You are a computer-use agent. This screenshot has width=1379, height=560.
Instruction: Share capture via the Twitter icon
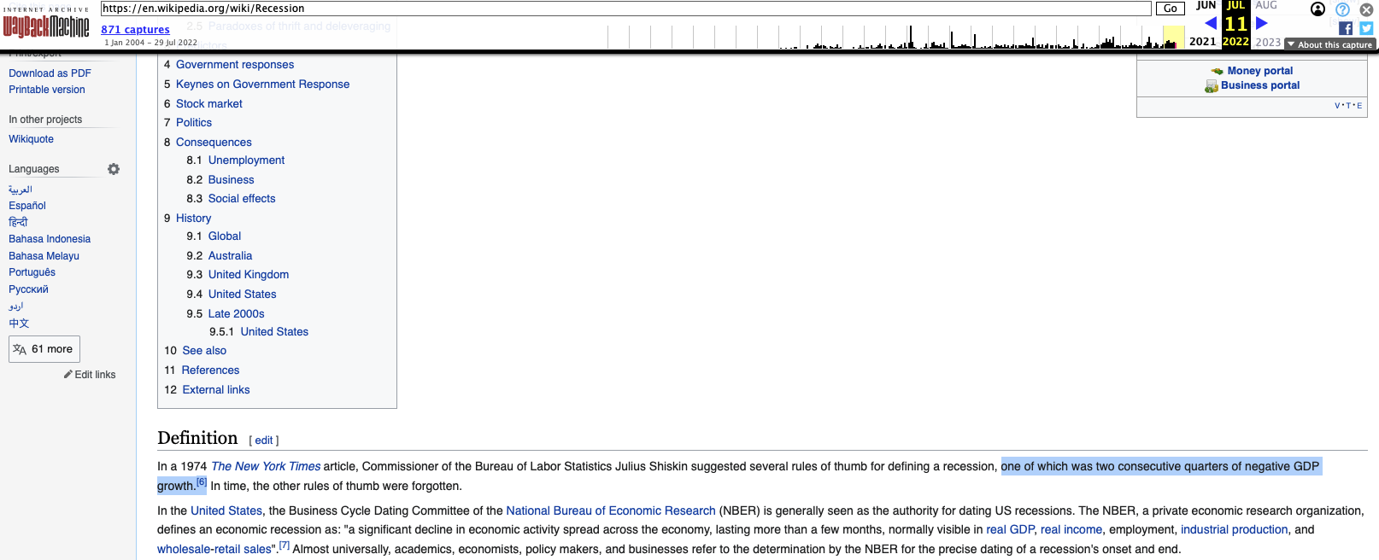click(1366, 28)
